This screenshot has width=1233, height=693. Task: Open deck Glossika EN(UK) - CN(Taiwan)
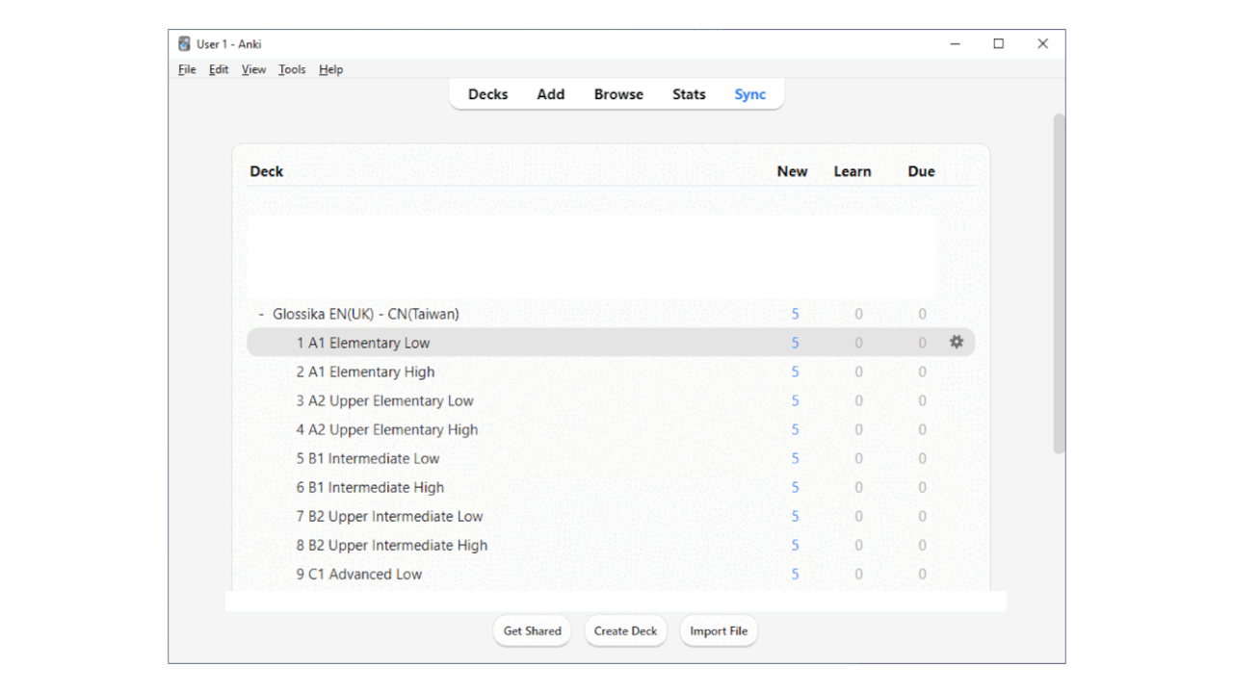click(x=366, y=314)
